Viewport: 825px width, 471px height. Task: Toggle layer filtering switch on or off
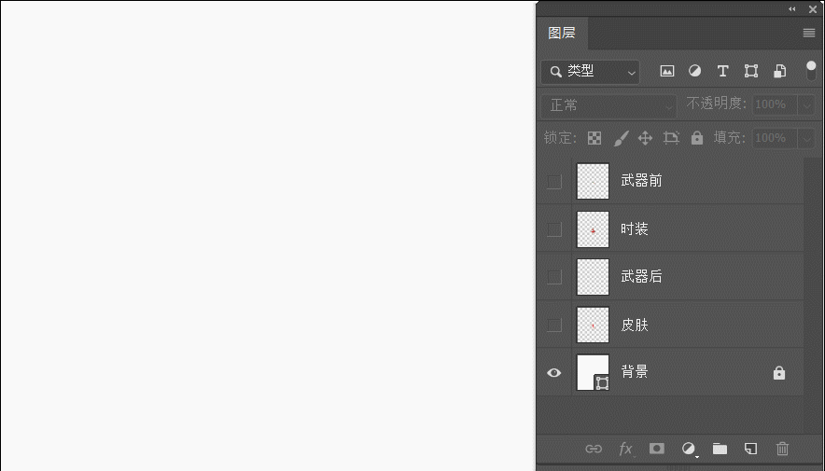[811, 71]
